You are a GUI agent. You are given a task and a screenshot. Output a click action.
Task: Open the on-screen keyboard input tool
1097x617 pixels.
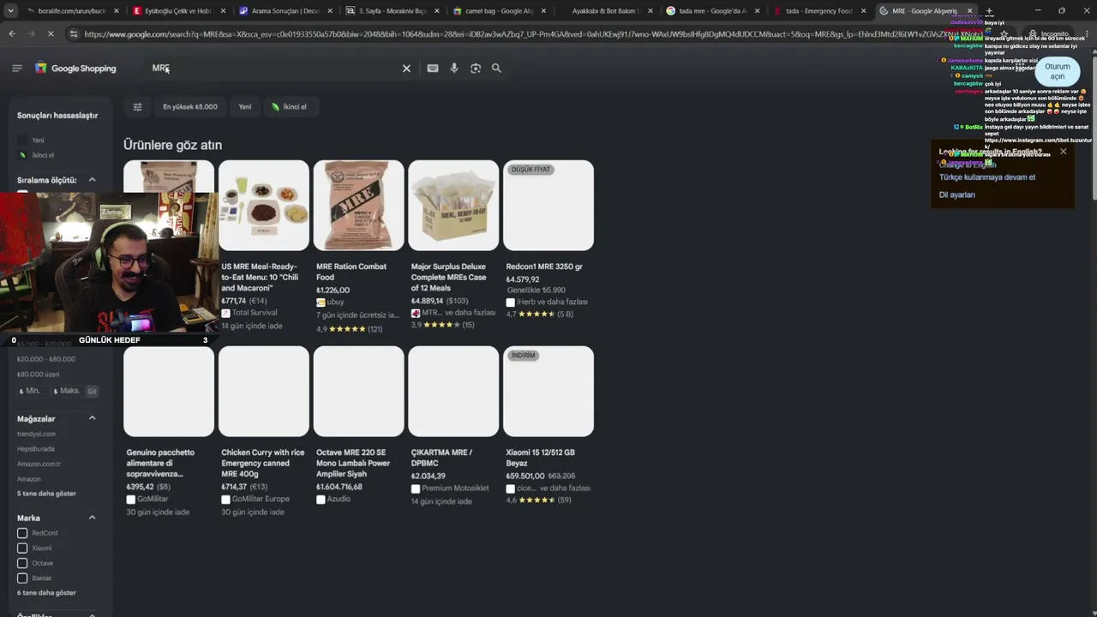click(433, 69)
